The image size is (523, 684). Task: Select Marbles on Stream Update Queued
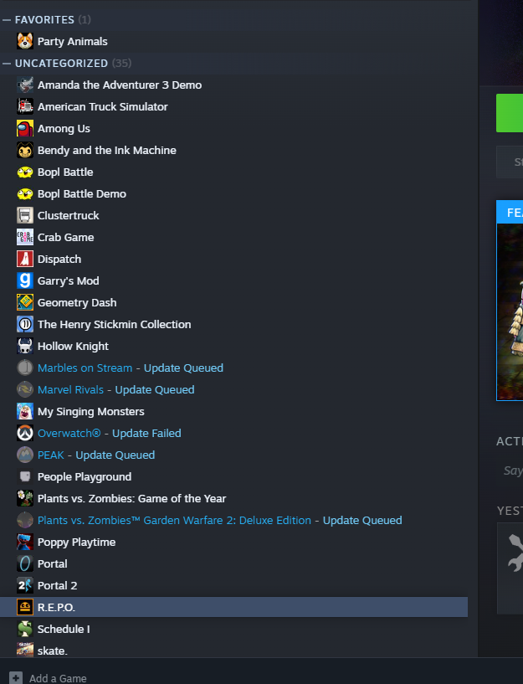tap(131, 368)
